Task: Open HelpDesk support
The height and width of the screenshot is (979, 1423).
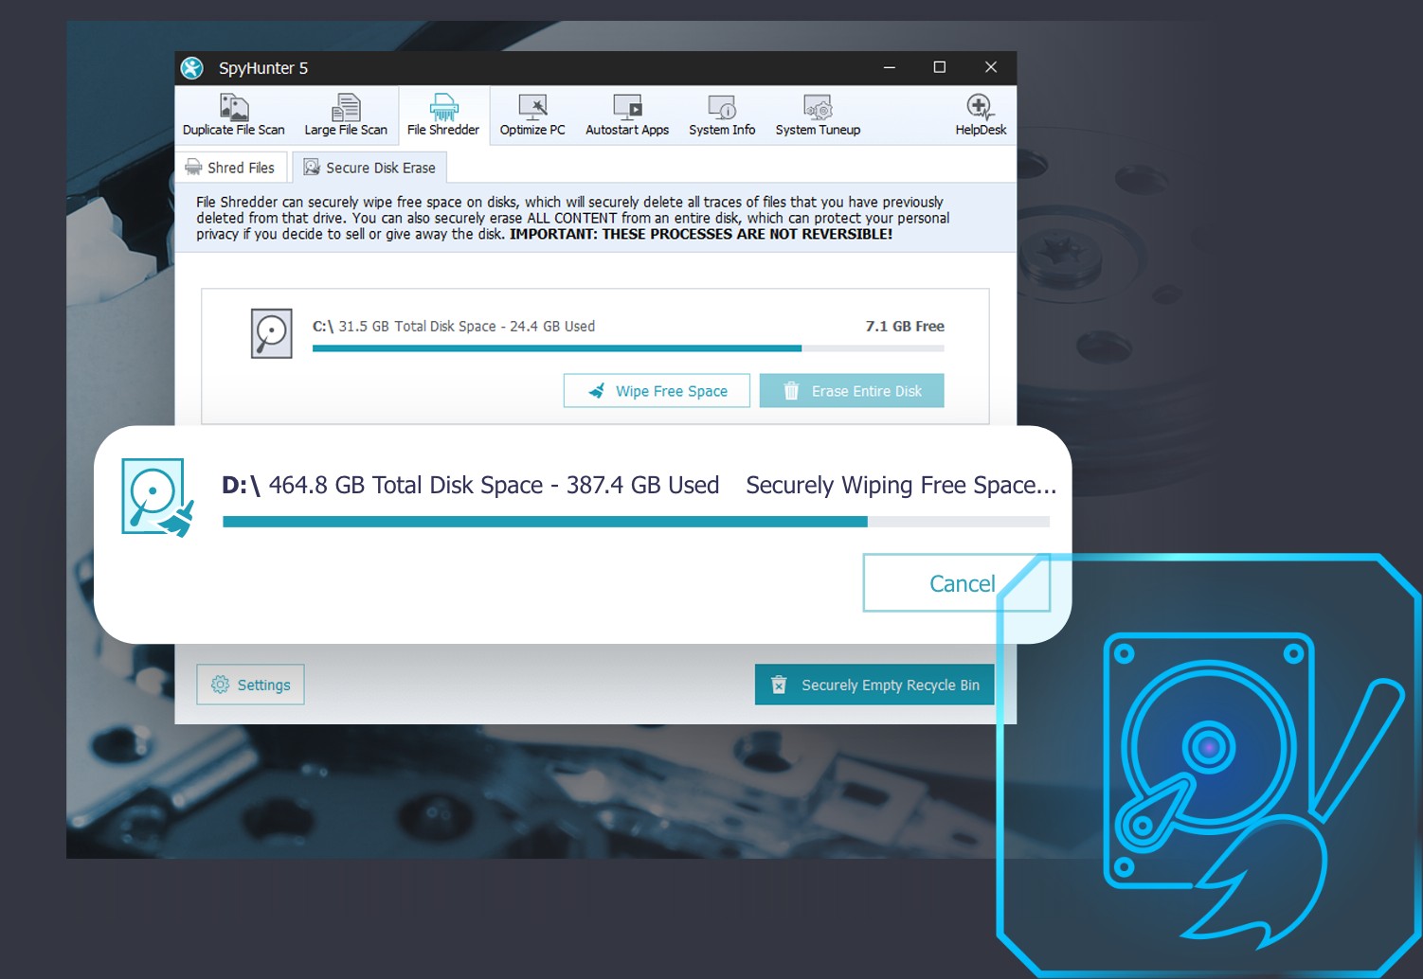Action: coord(981,114)
